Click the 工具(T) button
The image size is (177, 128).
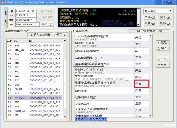(x=150, y=17)
